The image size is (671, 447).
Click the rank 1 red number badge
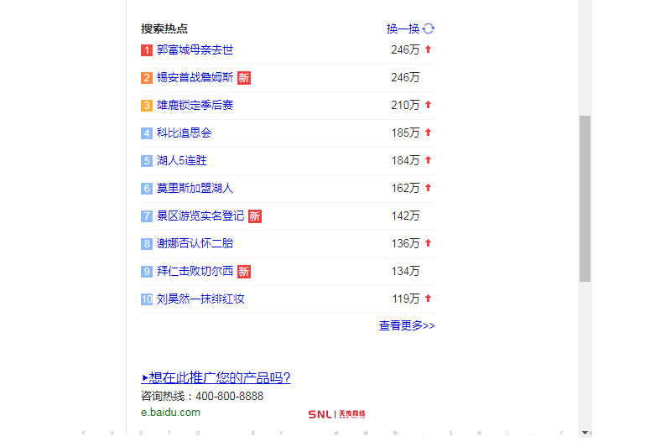pyautogui.click(x=146, y=50)
